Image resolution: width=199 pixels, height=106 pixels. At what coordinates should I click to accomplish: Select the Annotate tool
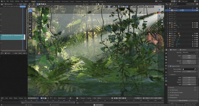coord(30,33)
